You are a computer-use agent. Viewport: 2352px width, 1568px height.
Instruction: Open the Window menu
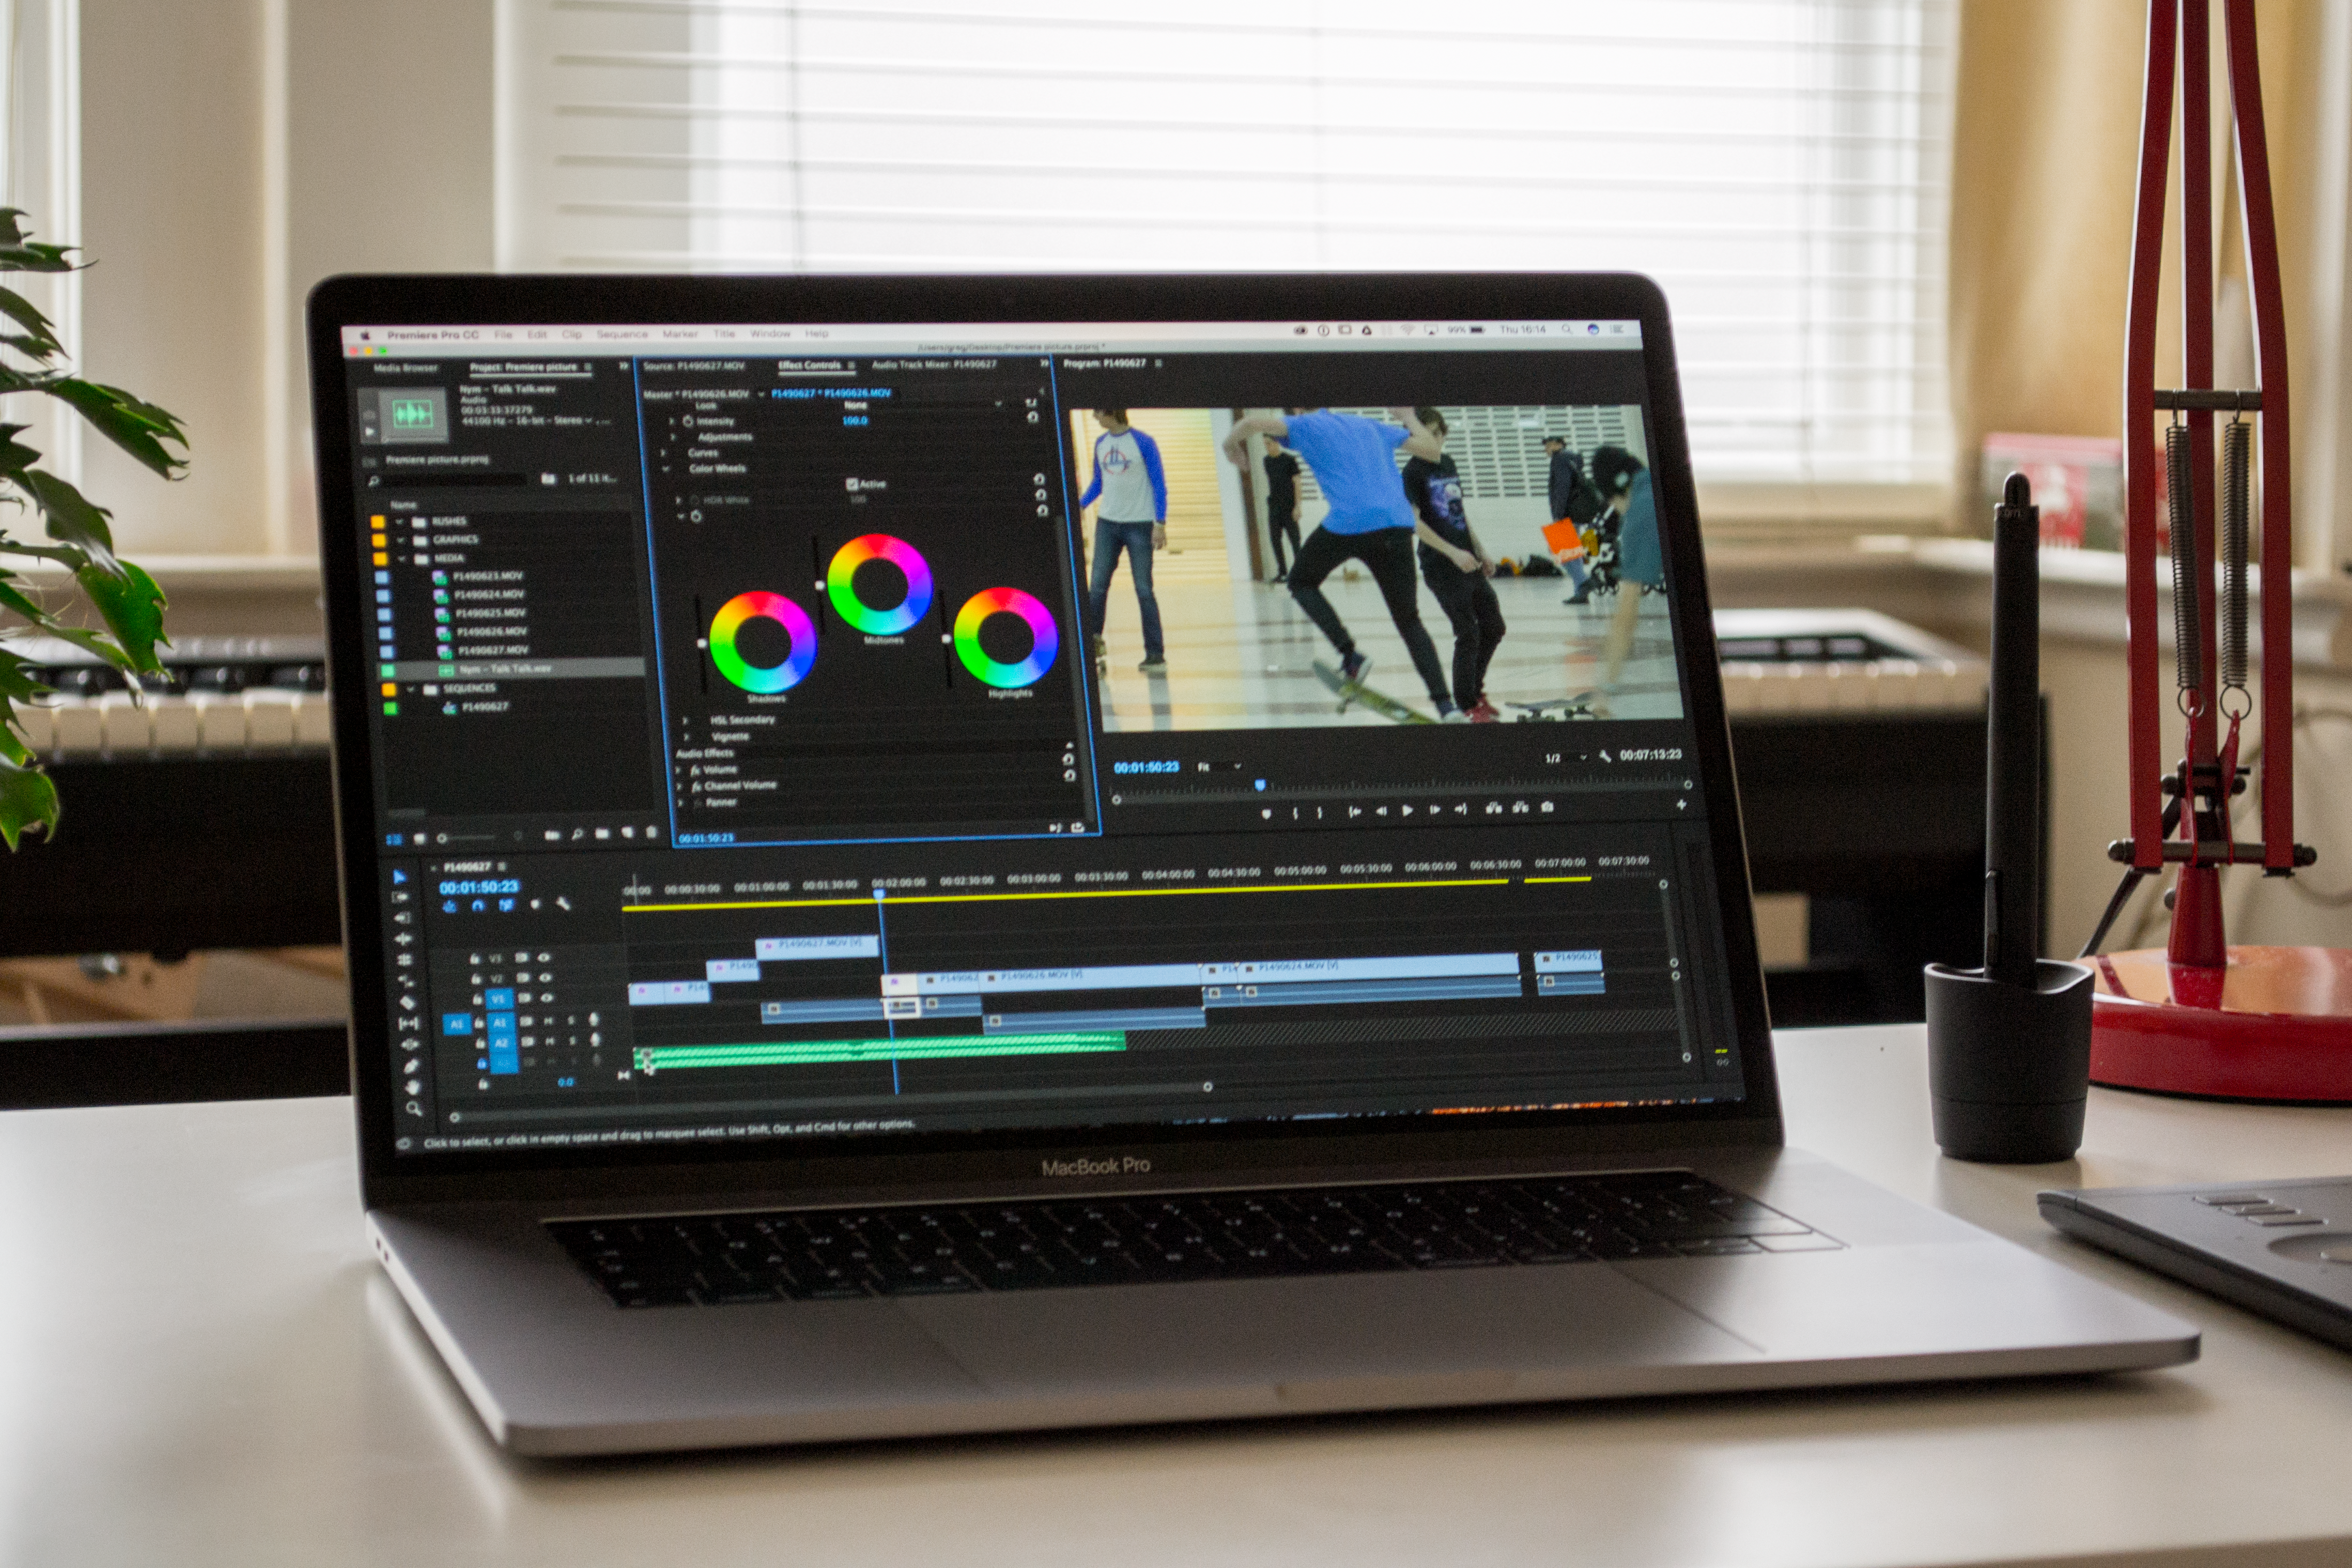769,333
